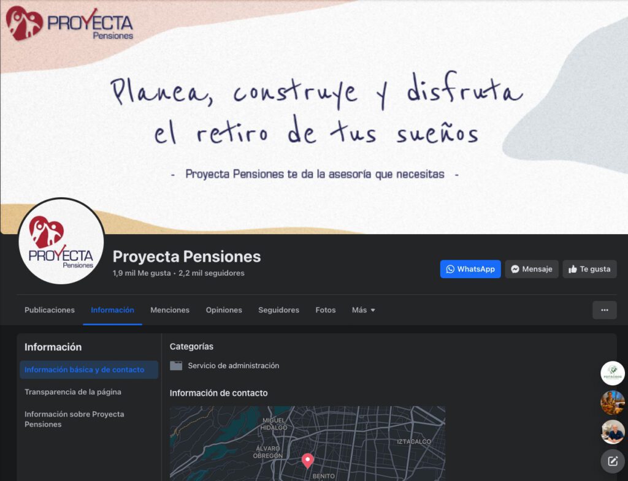The image size is (628, 481).
Task: View the Seguidores tab
Action: tap(279, 310)
